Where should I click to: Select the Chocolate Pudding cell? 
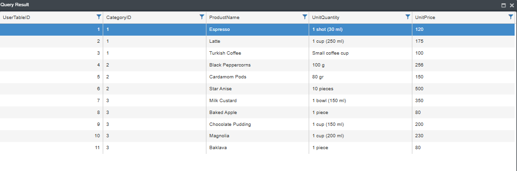[257, 124]
